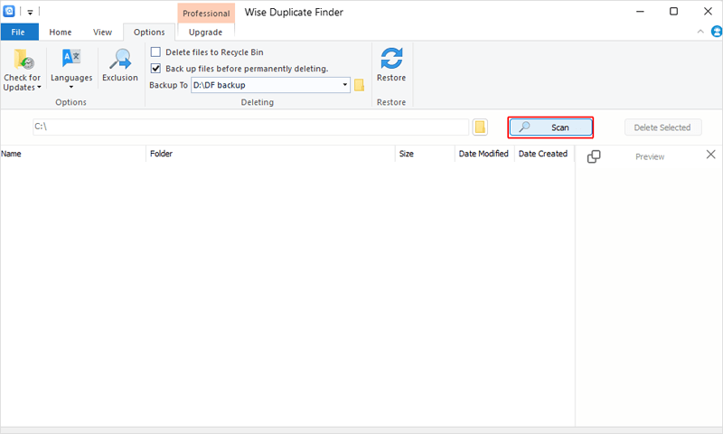Viewport: 723px width, 434px height.
Task: Sort by the Size column header
Action: pos(425,154)
